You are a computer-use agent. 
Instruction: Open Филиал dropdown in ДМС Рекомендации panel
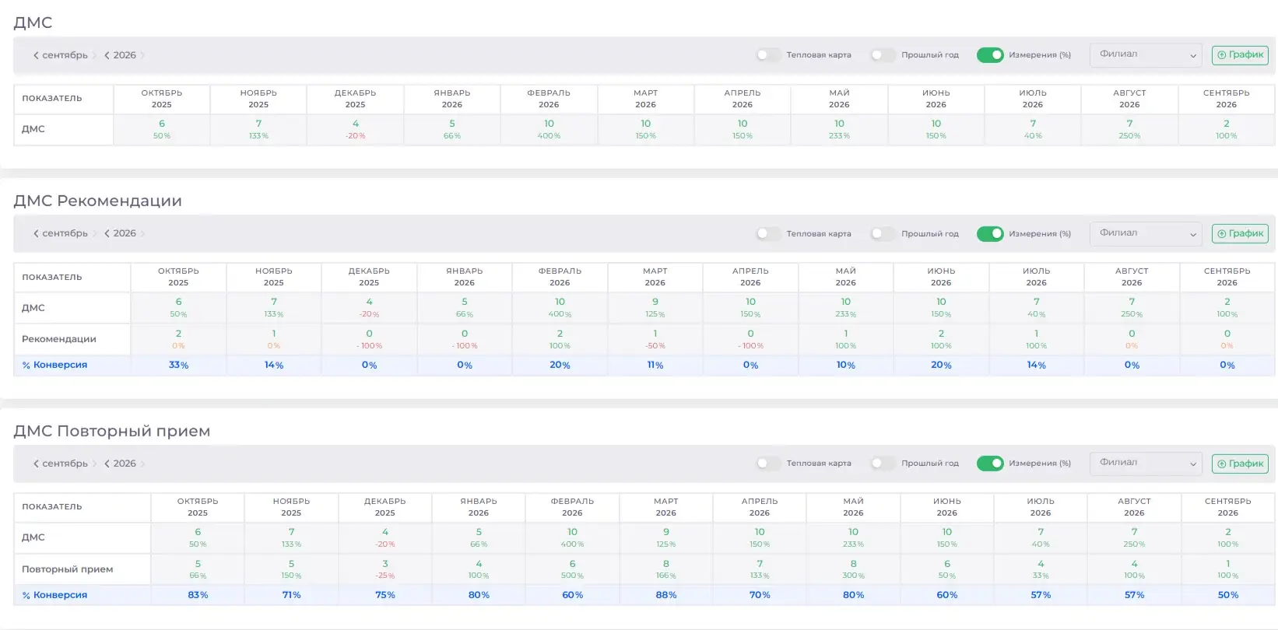click(1146, 233)
